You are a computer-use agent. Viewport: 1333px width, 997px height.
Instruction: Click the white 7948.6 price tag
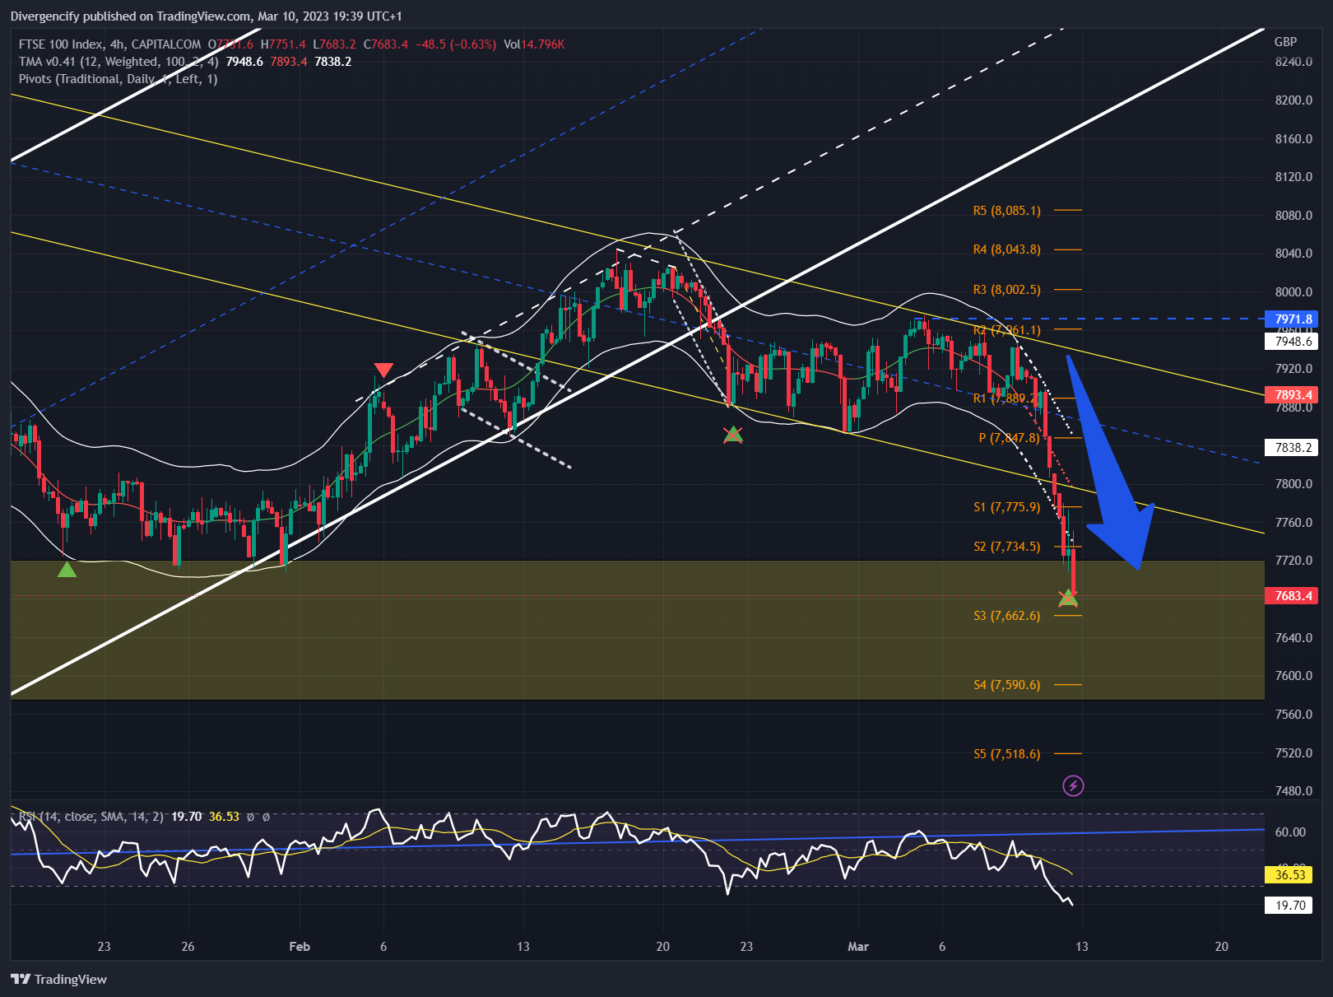pos(1291,341)
